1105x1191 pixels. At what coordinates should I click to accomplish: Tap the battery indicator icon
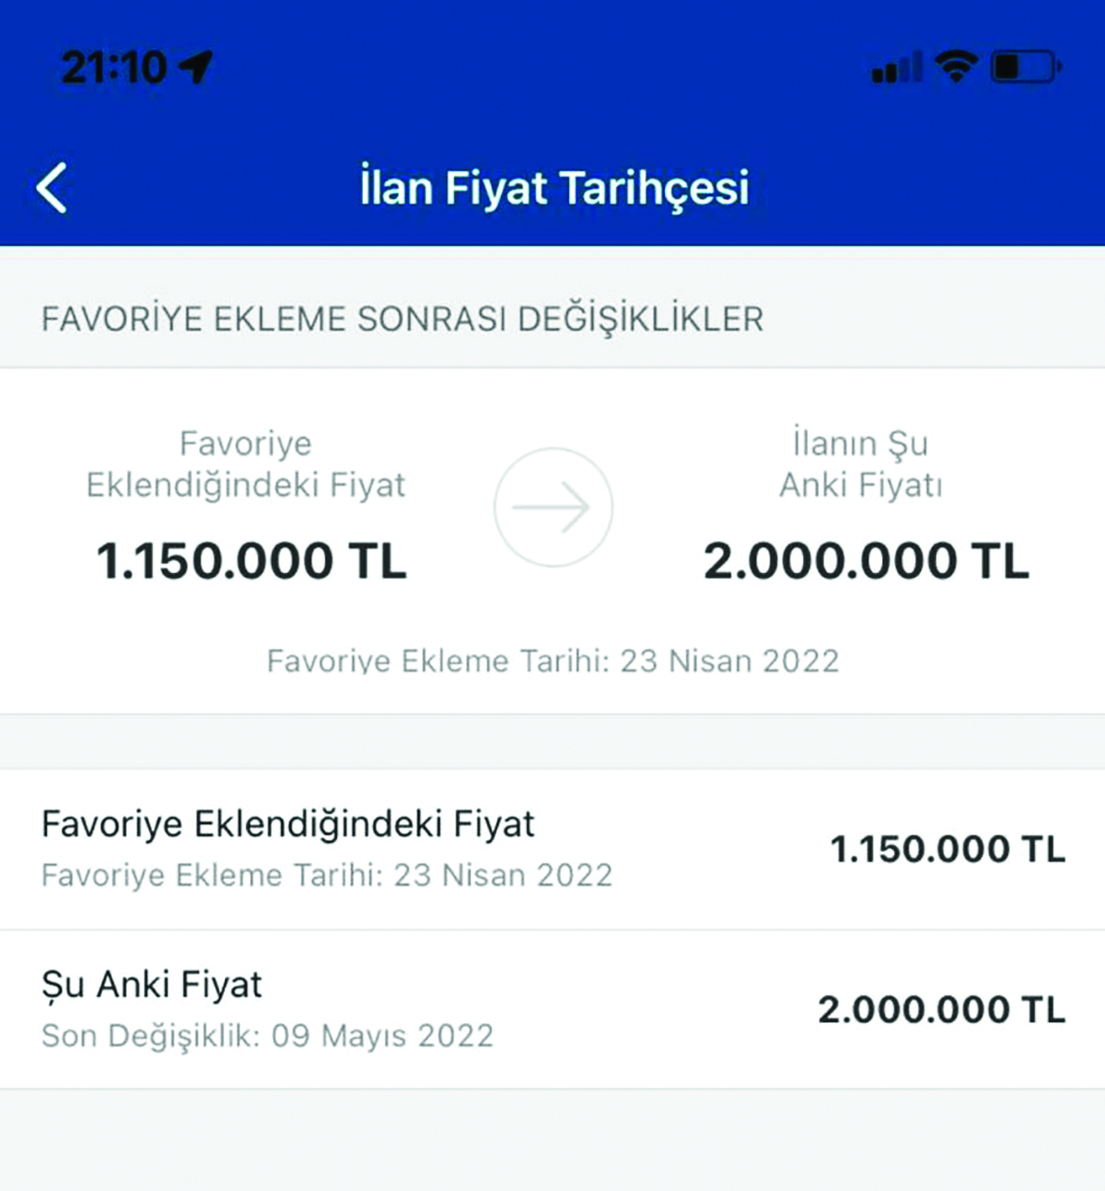tap(1027, 66)
